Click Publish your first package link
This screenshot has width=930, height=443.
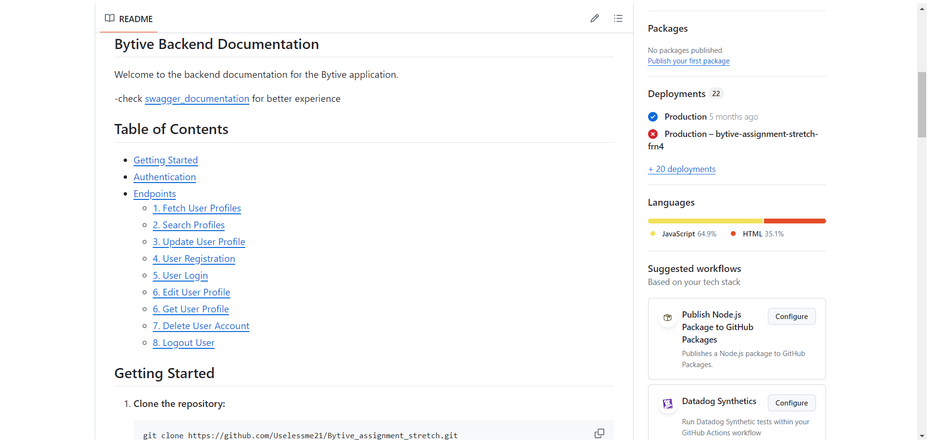pyautogui.click(x=688, y=61)
